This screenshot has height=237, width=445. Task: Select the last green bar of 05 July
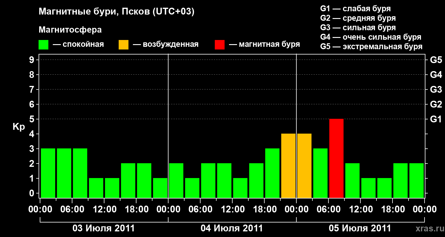pos(417,180)
